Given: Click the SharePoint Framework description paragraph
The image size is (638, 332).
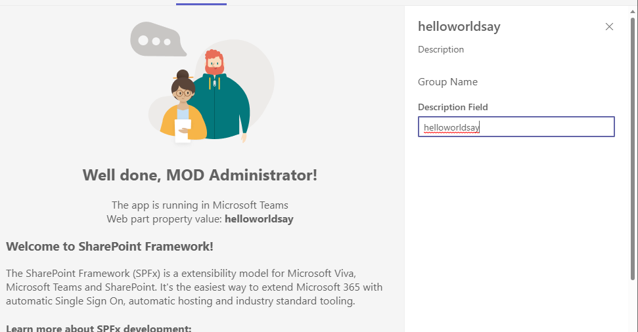Looking at the screenshot, I should pos(194,287).
